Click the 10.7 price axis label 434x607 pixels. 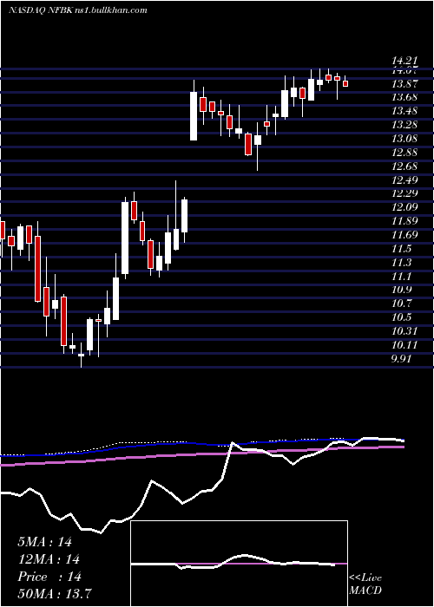pos(401,303)
